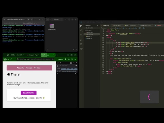
Task: Open style.css in Explorer tree
Action: pos(89,38)
